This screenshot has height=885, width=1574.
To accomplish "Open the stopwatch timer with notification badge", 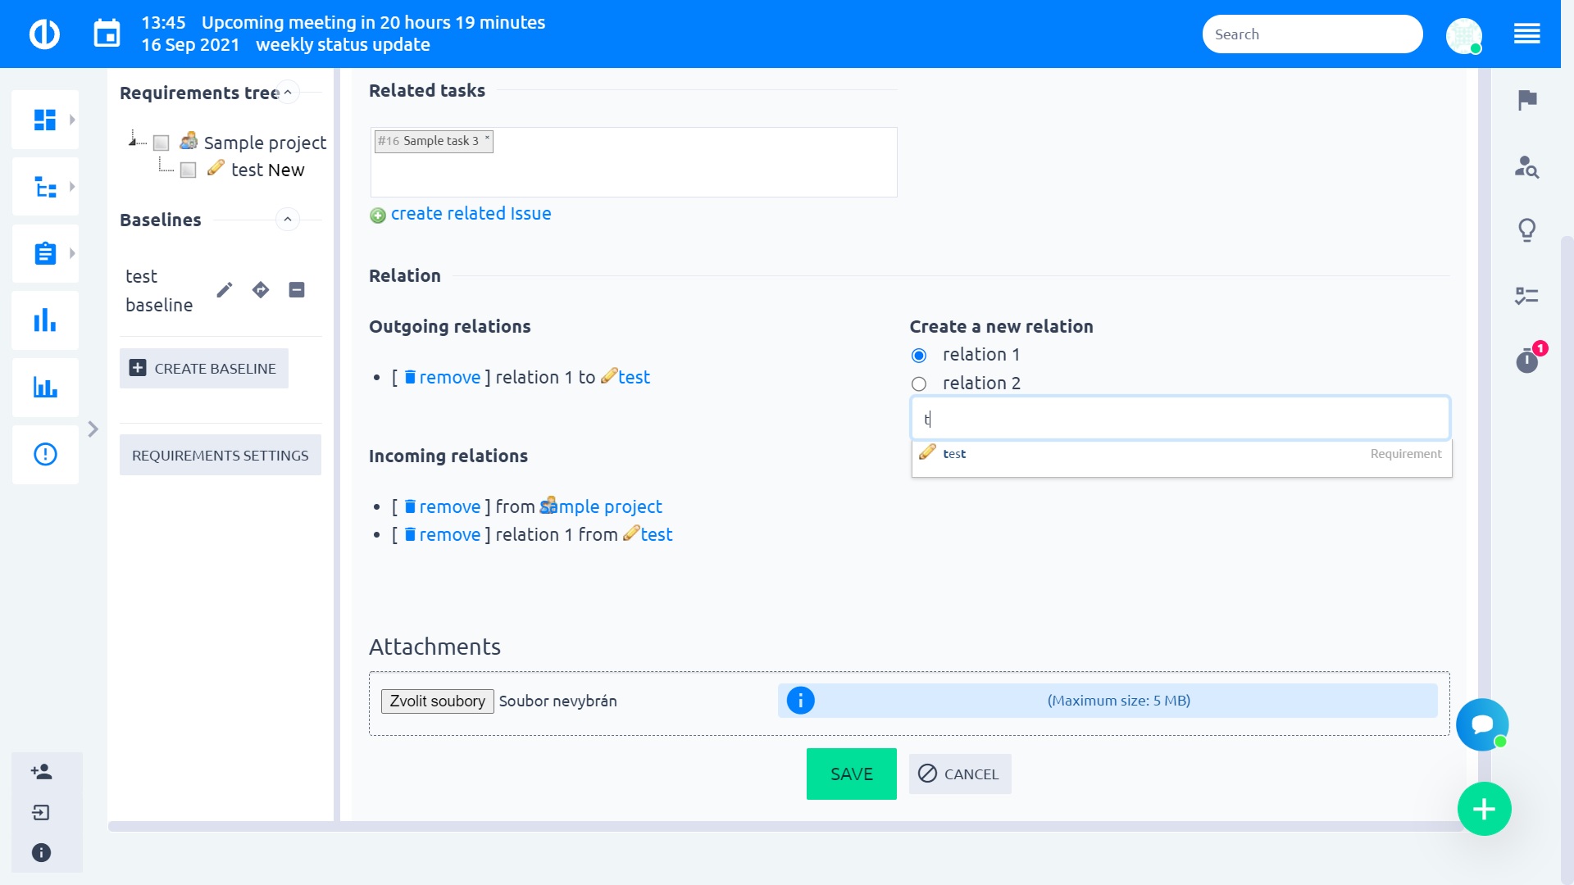I will coord(1526,360).
